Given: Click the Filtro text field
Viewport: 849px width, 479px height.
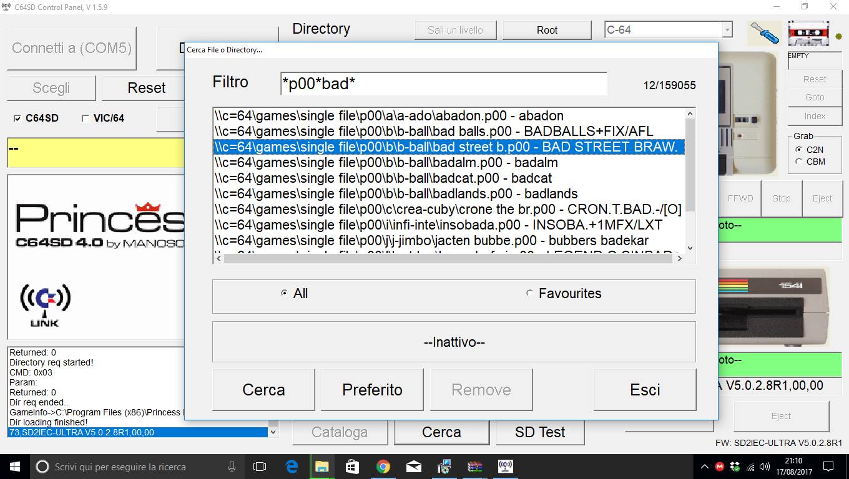Looking at the screenshot, I should tap(444, 84).
